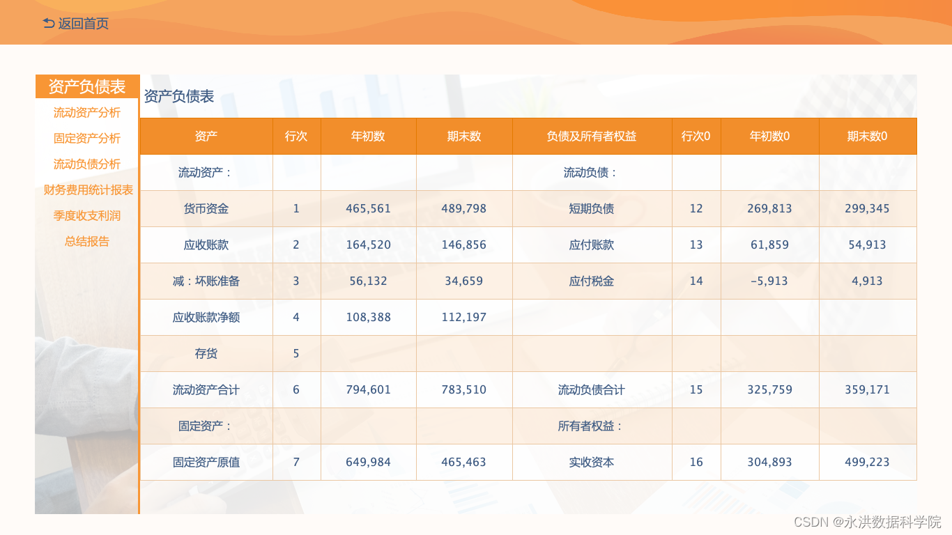Open 总结报告 in the sidebar
This screenshot has height=535, width=952.
tap(87, 241)
